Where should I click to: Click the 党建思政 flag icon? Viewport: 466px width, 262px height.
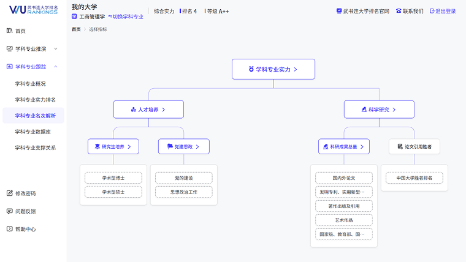(170, 146)
